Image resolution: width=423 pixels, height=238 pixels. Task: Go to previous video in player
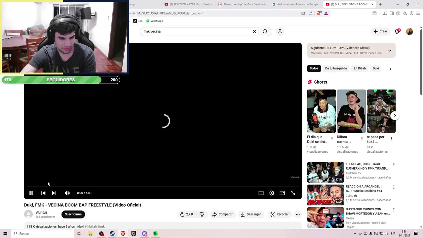point(43,193)
